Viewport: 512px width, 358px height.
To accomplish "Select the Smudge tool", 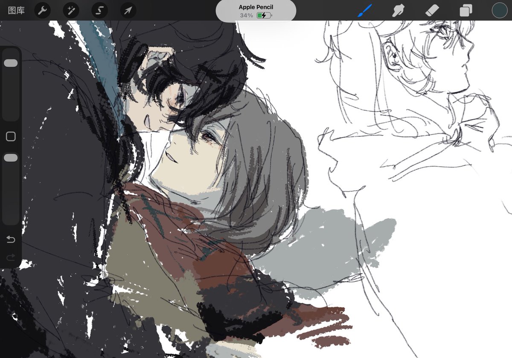I will (x=398, y=10).
